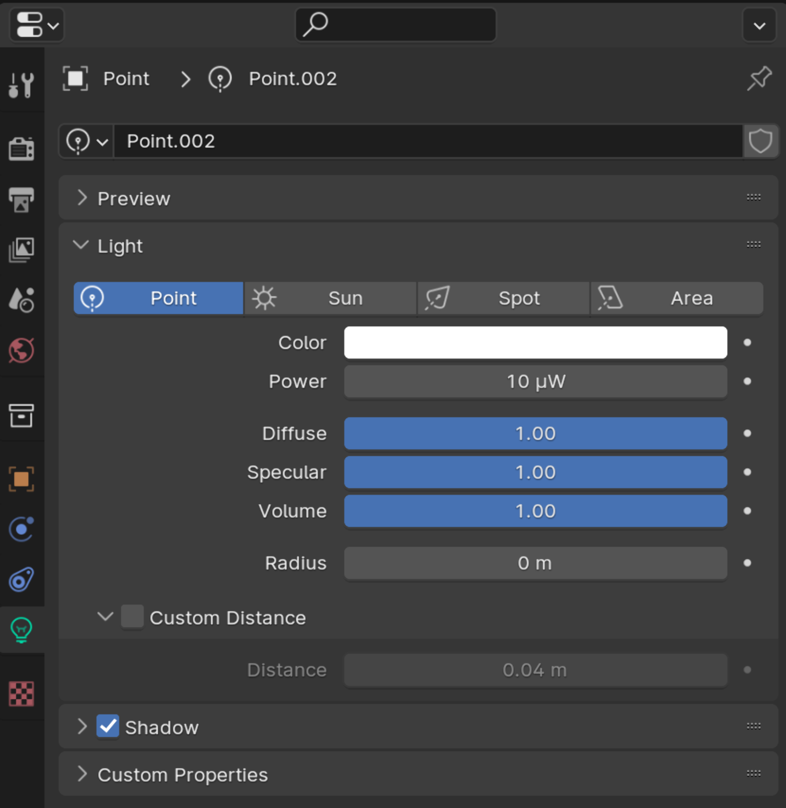Open the Physics properties tab
The height and width of the screenshot is (808, 786).
(21, 529)
